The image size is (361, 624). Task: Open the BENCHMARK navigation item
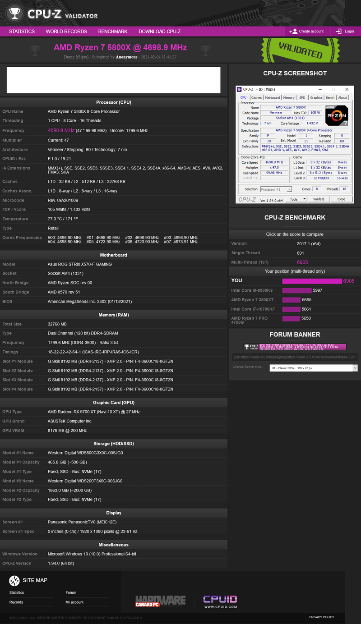point(113,32)
